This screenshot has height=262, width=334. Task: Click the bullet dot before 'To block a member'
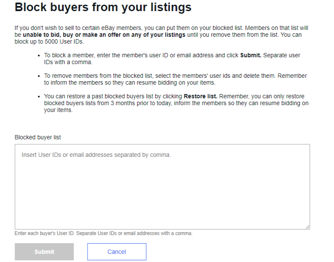coord(39,56)
